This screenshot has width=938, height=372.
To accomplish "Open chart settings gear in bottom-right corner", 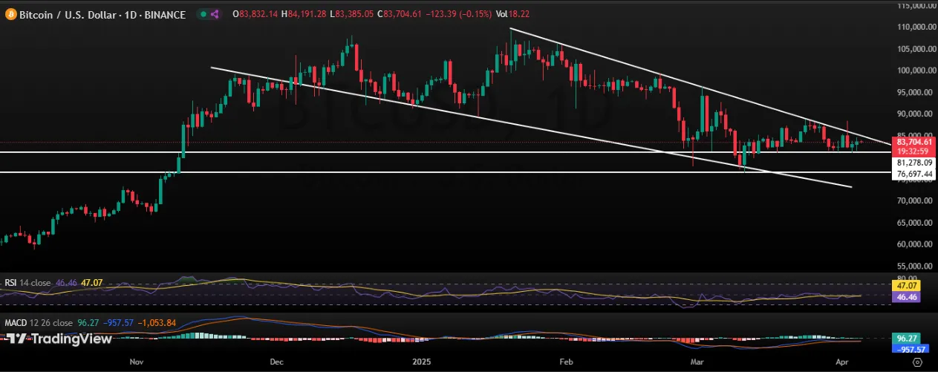I will [917, 362].
